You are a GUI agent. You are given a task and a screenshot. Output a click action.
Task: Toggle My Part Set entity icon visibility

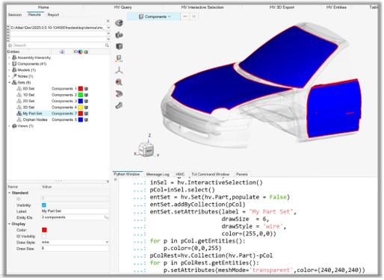coord(19,113)
